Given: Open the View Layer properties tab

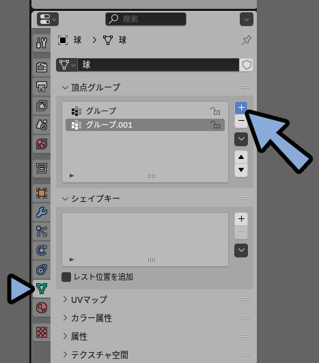Looking at the screenshot, I should pos(42,106).
